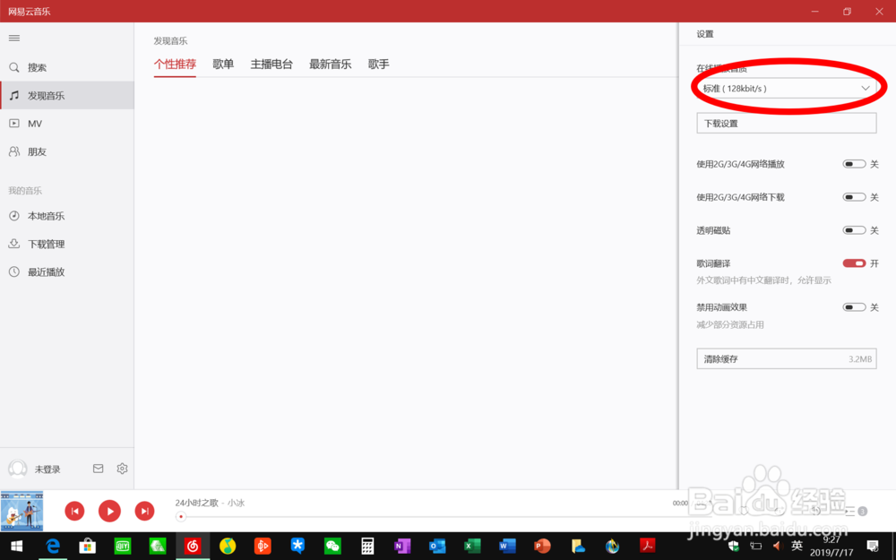Open Adobe Acrobat from taskbar
The width and height of the screenshot is (896, 560).
tap(647, 547)
